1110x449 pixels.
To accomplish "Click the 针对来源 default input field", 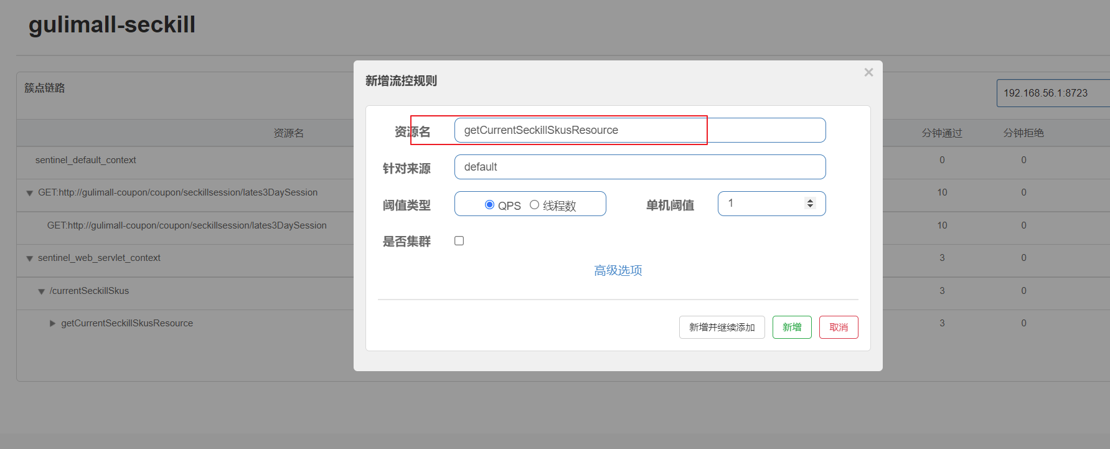I will point(640,167).
